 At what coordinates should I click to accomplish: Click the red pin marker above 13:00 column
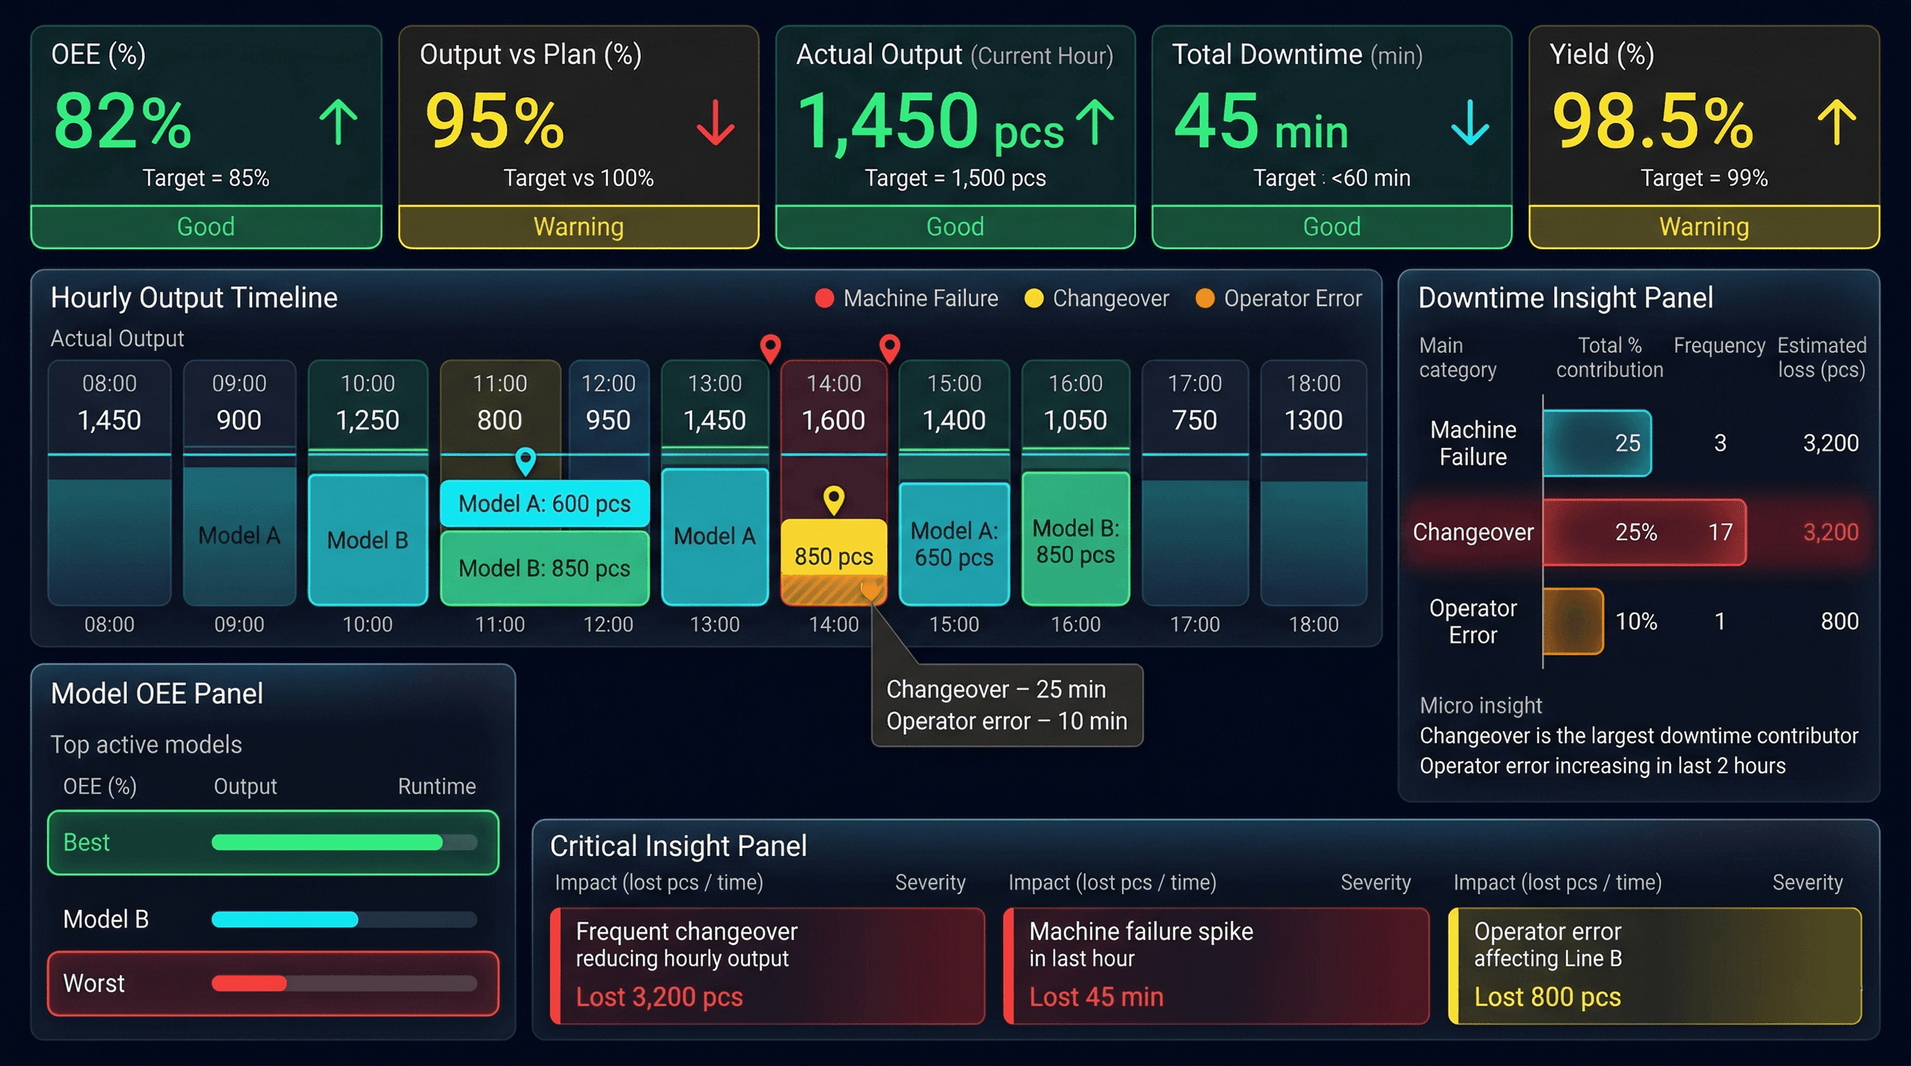pyautogui.click(x=771, y=347)
